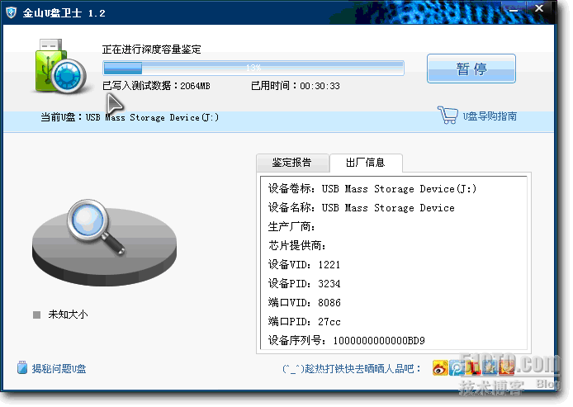The width and height of the screenshot is (573, 407).
Task: Click the 暂停 pause button
Action: (x=471, y=69)
